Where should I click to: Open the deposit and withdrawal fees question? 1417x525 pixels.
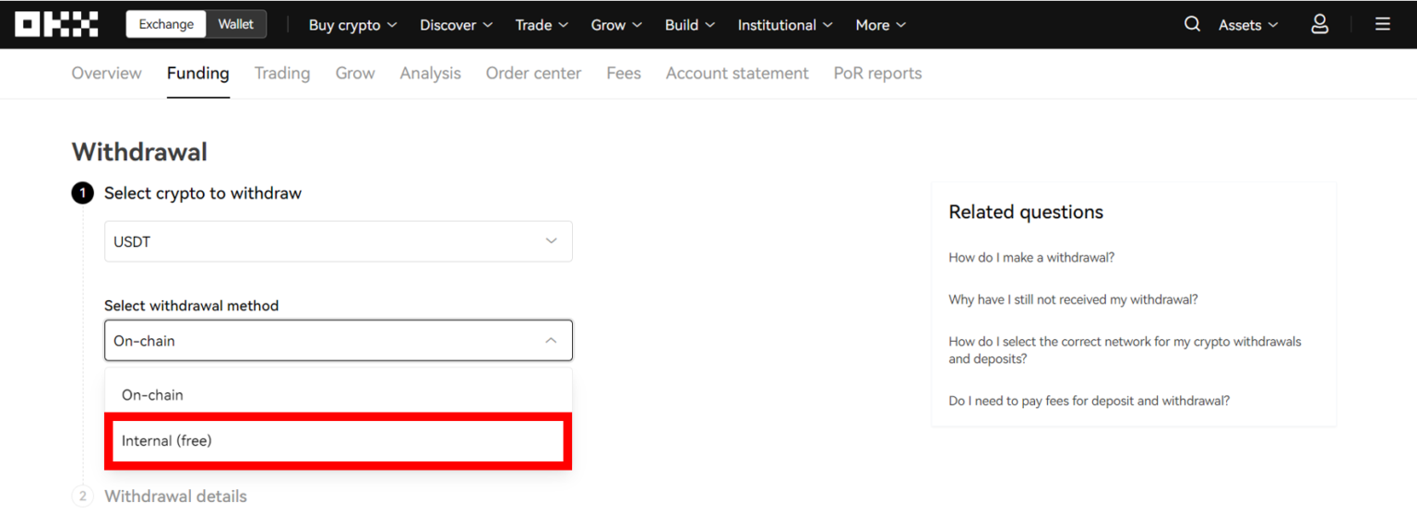pos(1089,402)
